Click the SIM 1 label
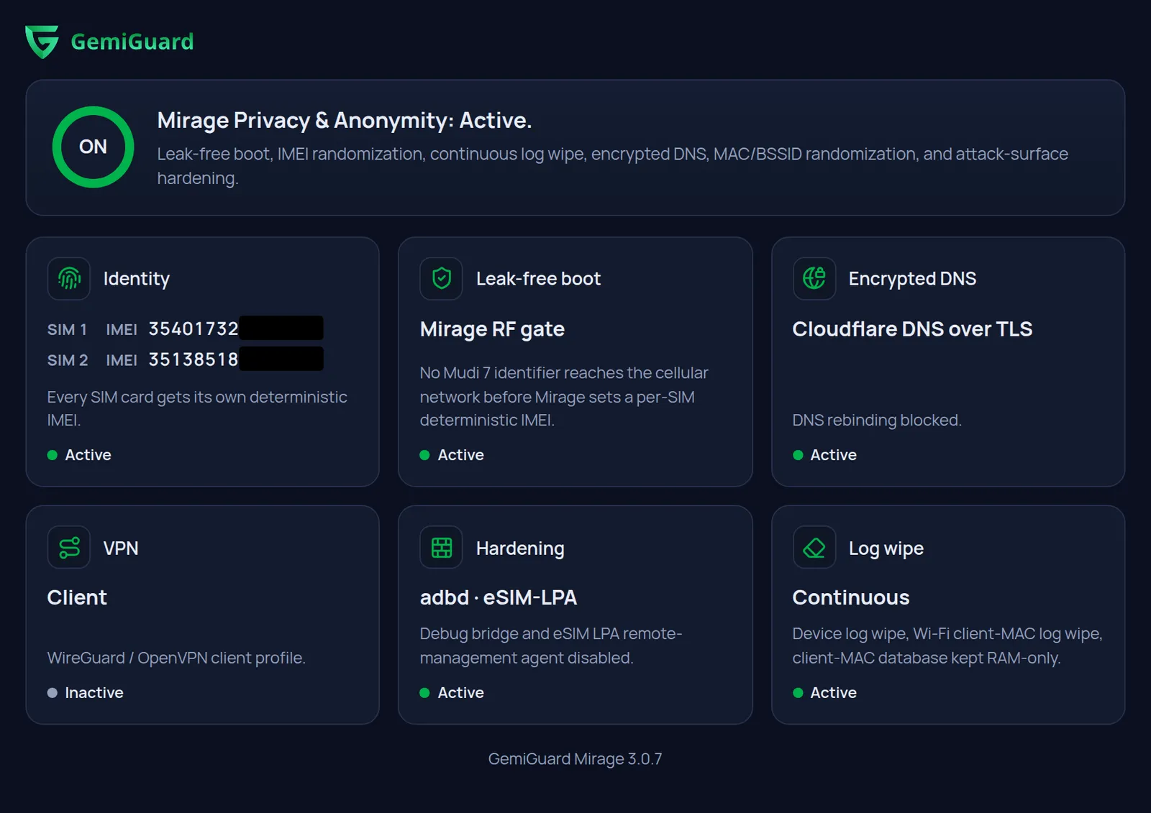Viewport: 1151px width, 813px height. click(x=67, y=329)
